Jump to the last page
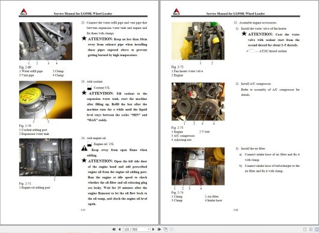Viewport: 319px width, 233px height. coord(159,229)
